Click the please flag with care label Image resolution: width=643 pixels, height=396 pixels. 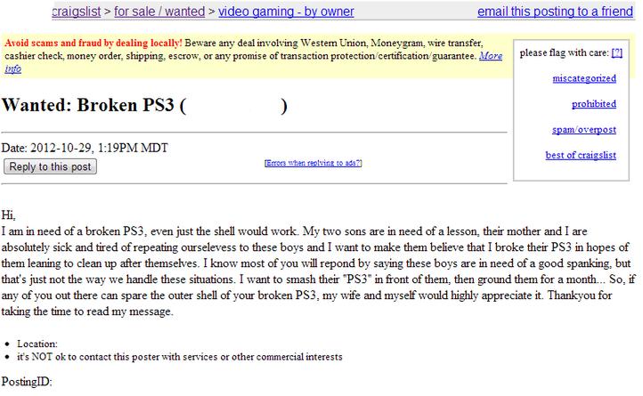[563, 53]
